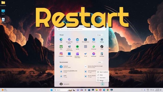Launch the Calculator app
This screenshot has width=163, height=92.
(x=102, y=54)
